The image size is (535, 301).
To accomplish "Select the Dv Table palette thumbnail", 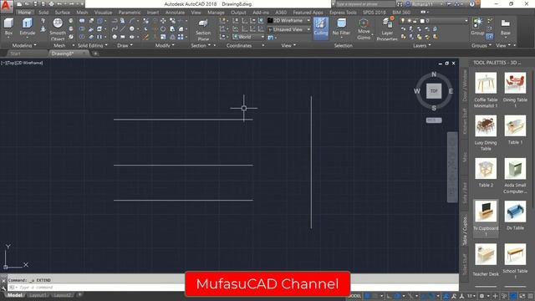I will click(515, 212).
